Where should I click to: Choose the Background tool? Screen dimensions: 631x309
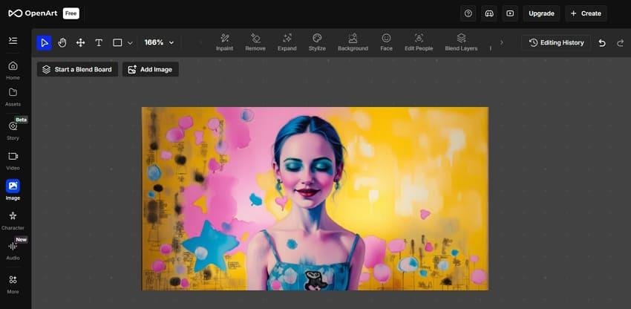(353, 42)
